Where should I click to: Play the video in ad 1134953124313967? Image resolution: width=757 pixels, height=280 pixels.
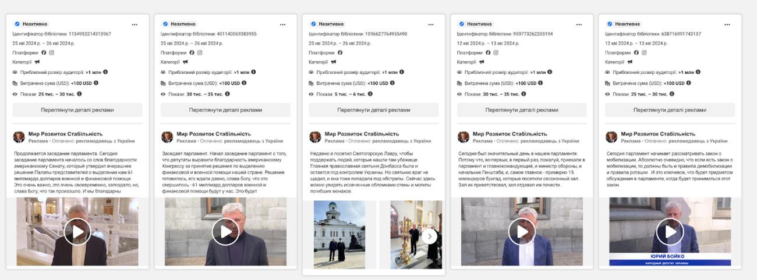click(x=77, y=231)
